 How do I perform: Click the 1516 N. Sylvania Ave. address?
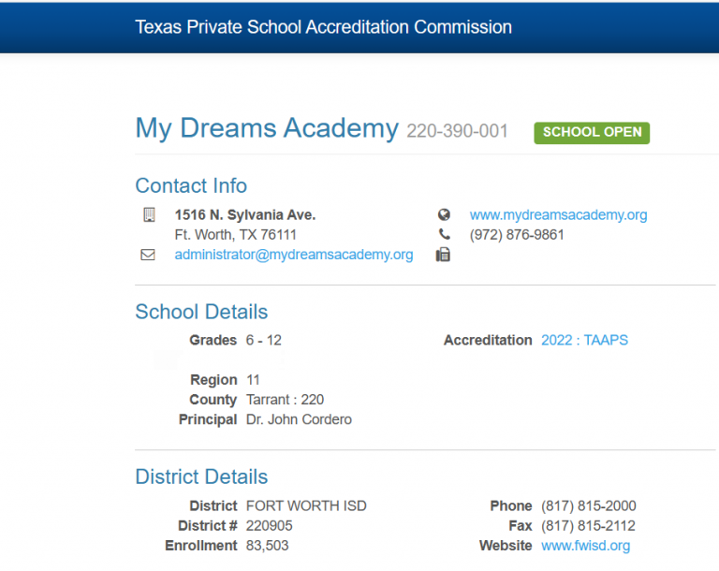(245, 215)
